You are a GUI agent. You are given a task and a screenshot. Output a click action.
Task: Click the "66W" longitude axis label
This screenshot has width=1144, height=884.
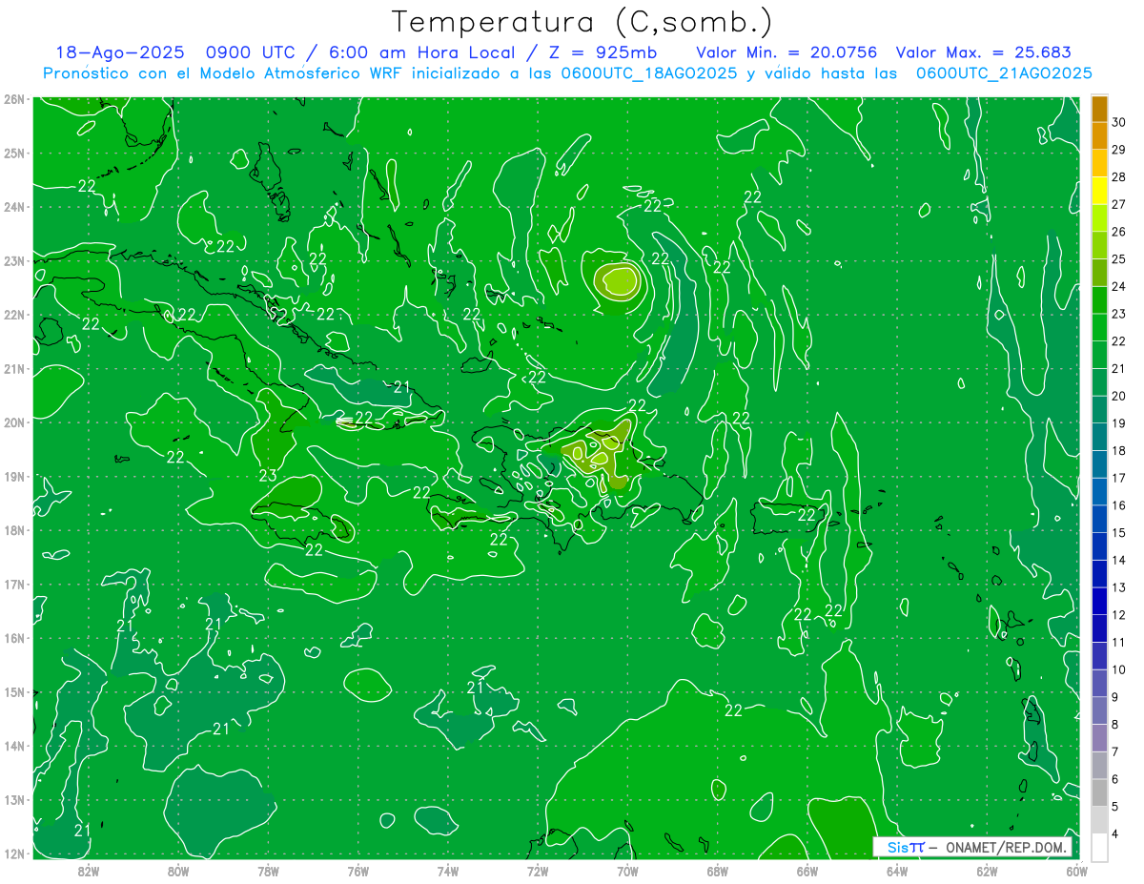(807, 871)
